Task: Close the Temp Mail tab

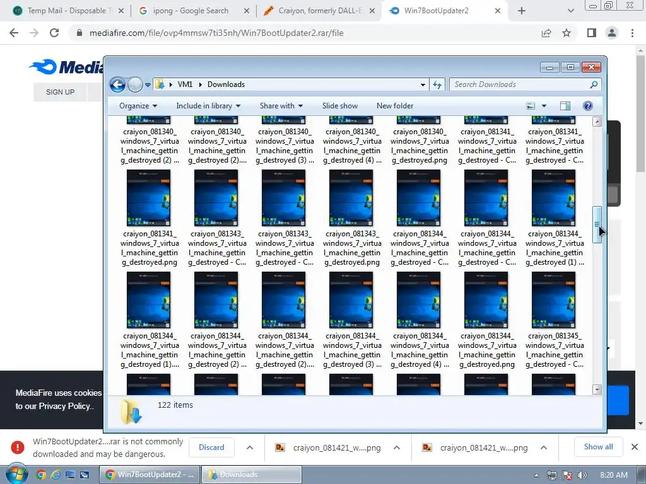Action: click(x=121, y=11)
